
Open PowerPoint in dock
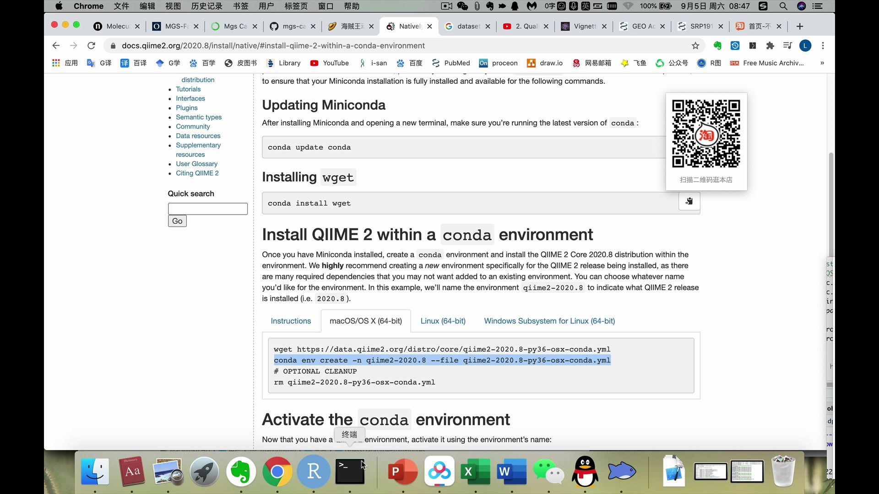point(403,472)
